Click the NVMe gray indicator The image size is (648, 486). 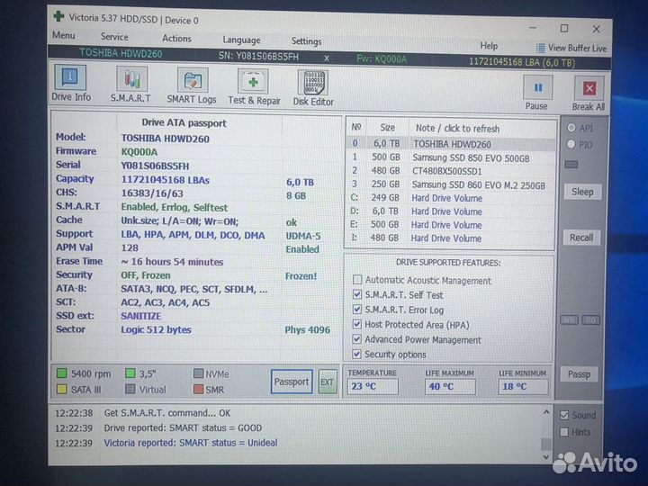coord(199,373)
